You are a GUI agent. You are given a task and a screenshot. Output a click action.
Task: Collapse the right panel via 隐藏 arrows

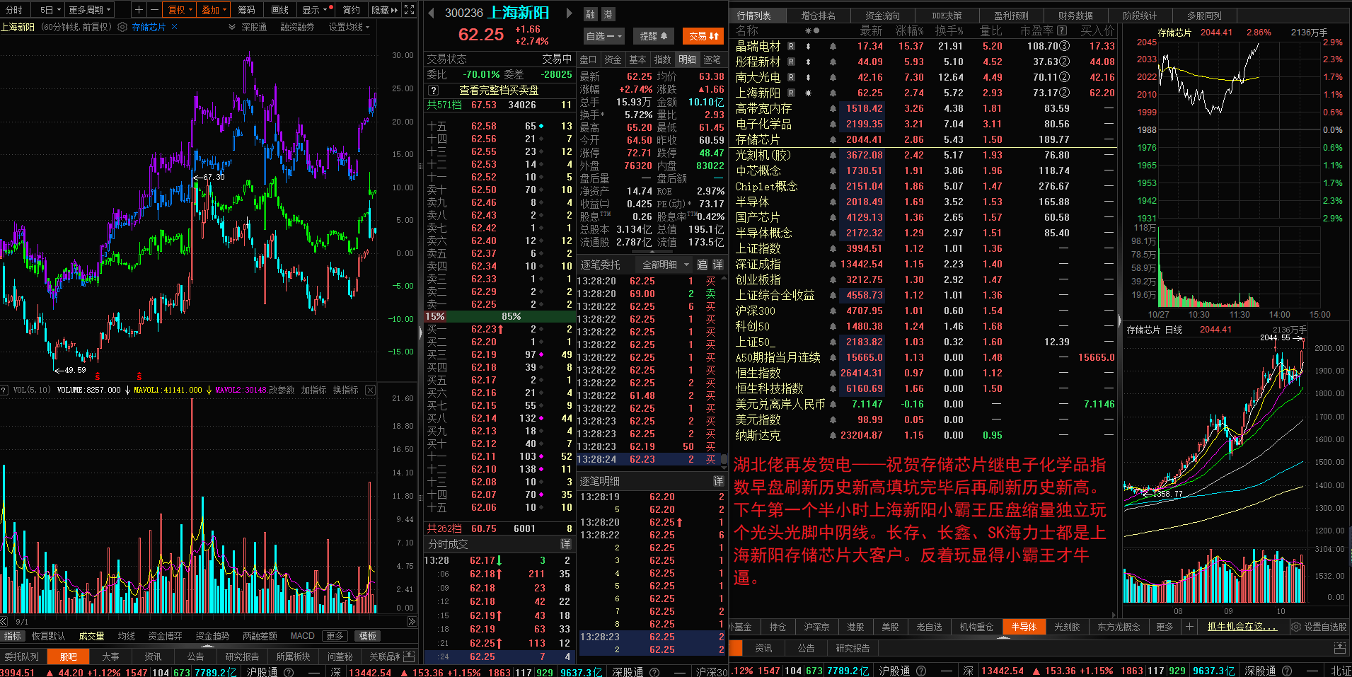pos(385,10)
